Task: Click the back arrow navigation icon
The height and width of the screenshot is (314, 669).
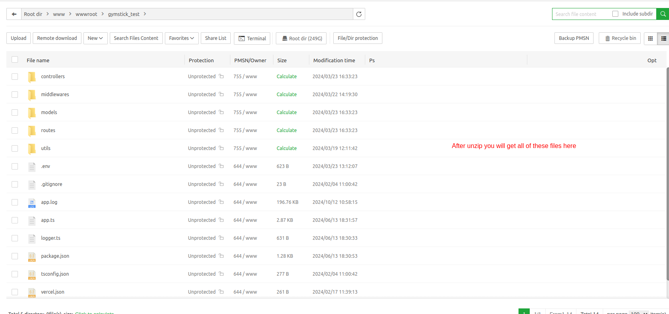Action: pos(14,14)
